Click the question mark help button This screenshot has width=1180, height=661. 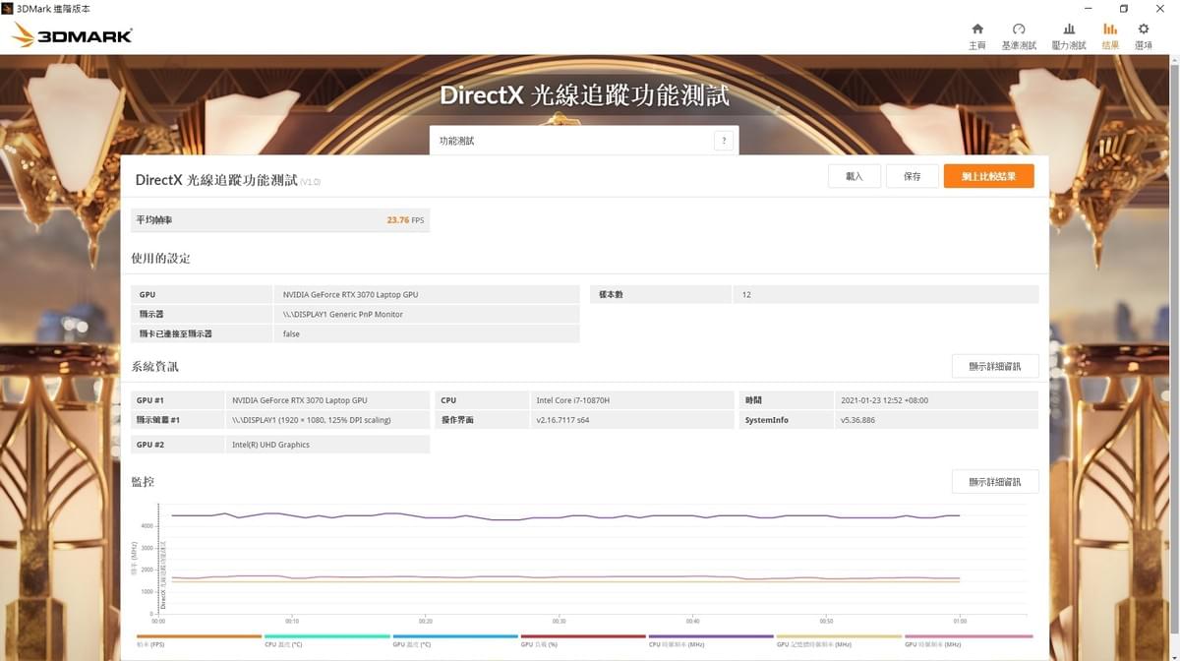(724, 141)
